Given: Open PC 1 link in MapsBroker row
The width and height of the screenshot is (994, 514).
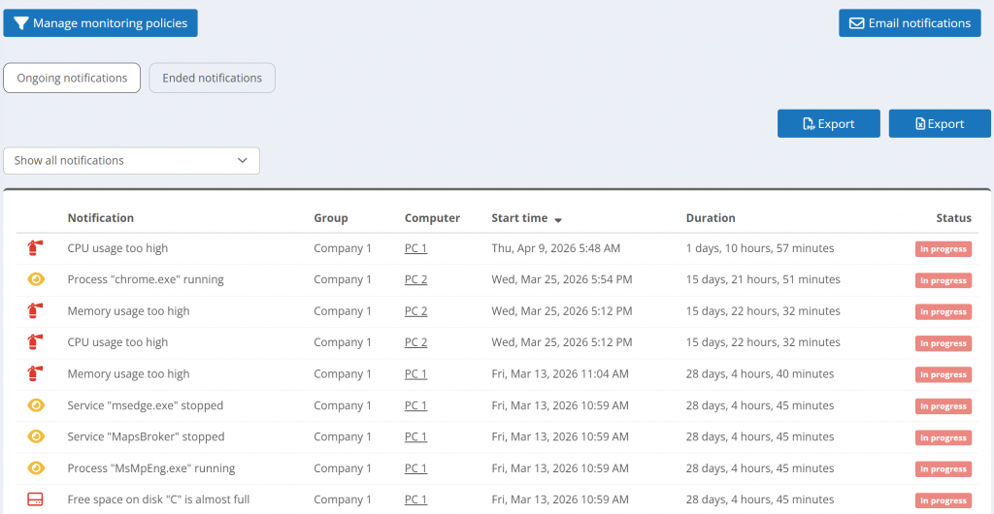Looking at the screenshot, I should [415, 436].
